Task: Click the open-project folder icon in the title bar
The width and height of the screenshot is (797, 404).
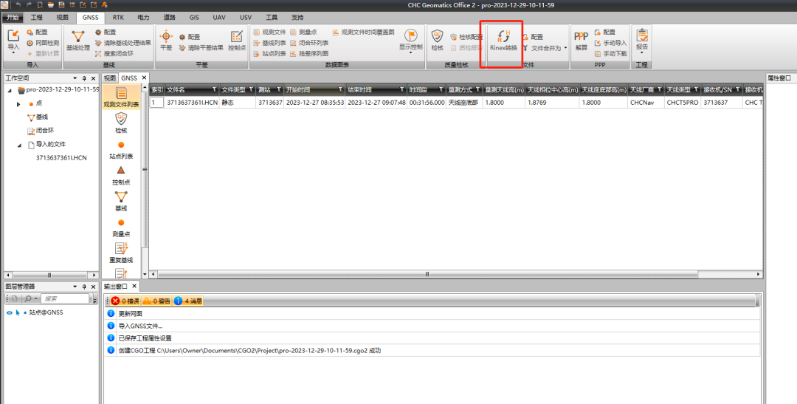Action: tap(51, 5)
